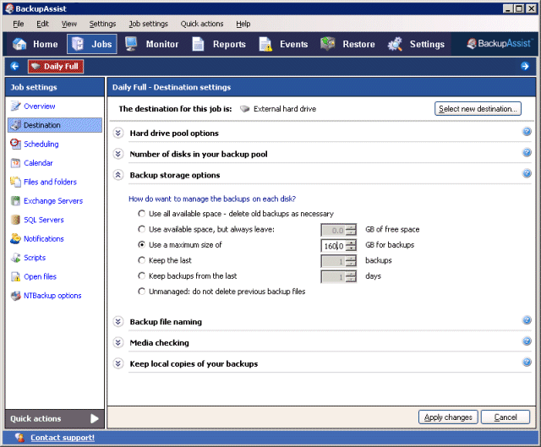Open Events with the warning icon
Viewport: 541px width, 447px height.
tap(265, 44)
